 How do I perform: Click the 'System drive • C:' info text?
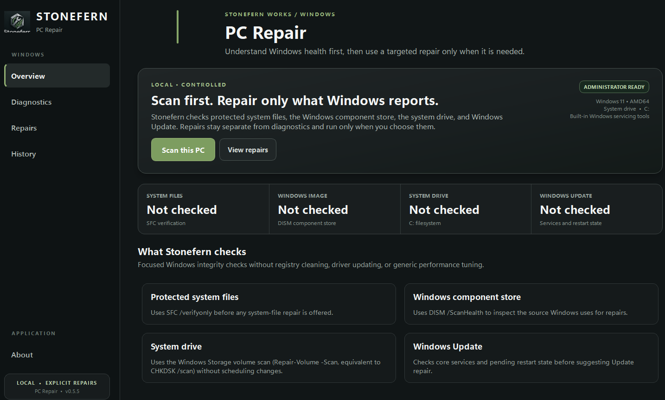point(627,109)
